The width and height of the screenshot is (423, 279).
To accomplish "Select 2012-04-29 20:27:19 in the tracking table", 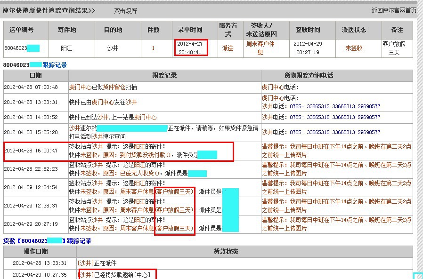I will point(31,224).
